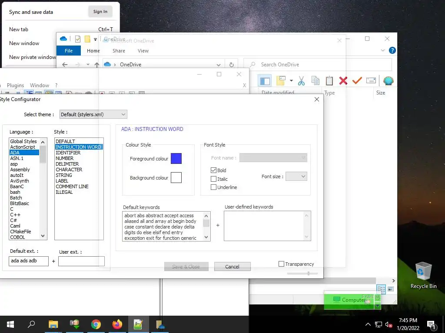
Task: Click New window in Firefox menu
Action: pyautogui.click(x=24, y=43)
